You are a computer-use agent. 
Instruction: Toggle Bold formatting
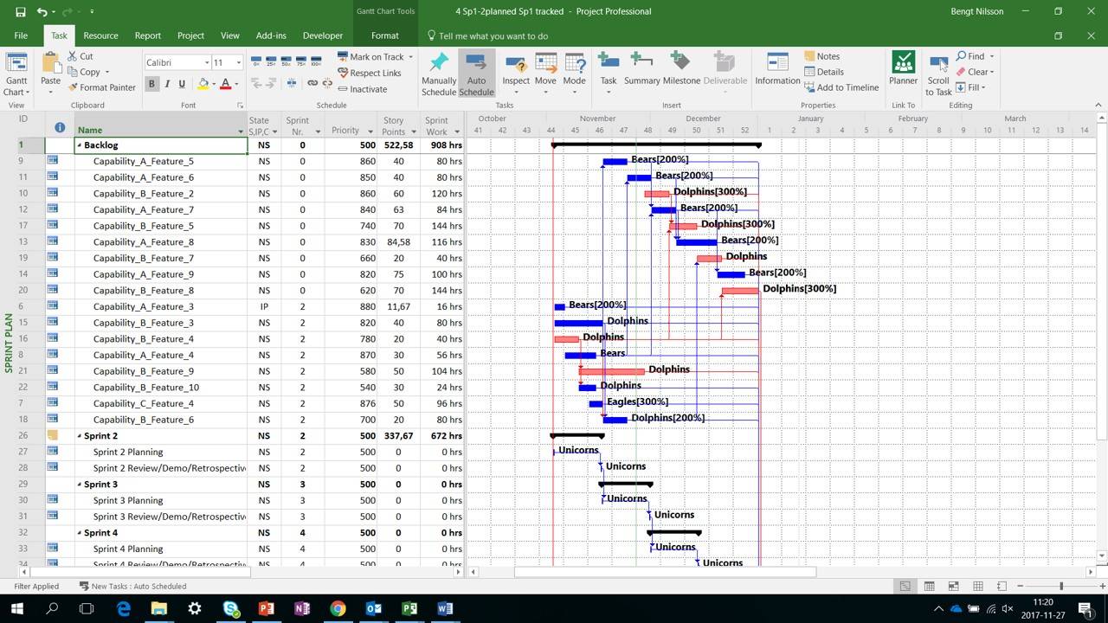[x=151, y=84]
